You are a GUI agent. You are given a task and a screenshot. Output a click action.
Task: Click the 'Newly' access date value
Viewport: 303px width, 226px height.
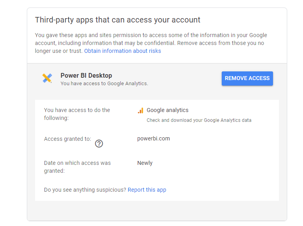point(145,163)
